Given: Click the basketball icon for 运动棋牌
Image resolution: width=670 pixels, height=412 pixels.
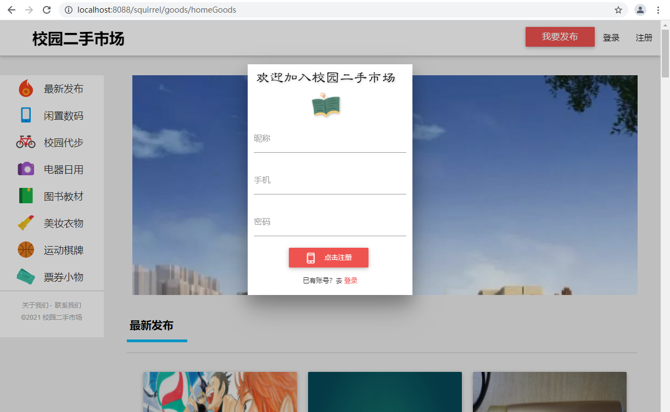Looking at the screenshot, I should point(26,249).
